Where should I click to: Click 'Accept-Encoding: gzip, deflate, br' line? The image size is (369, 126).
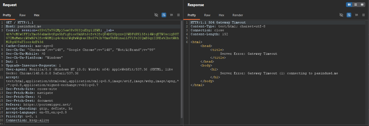[x=39, y=108]
